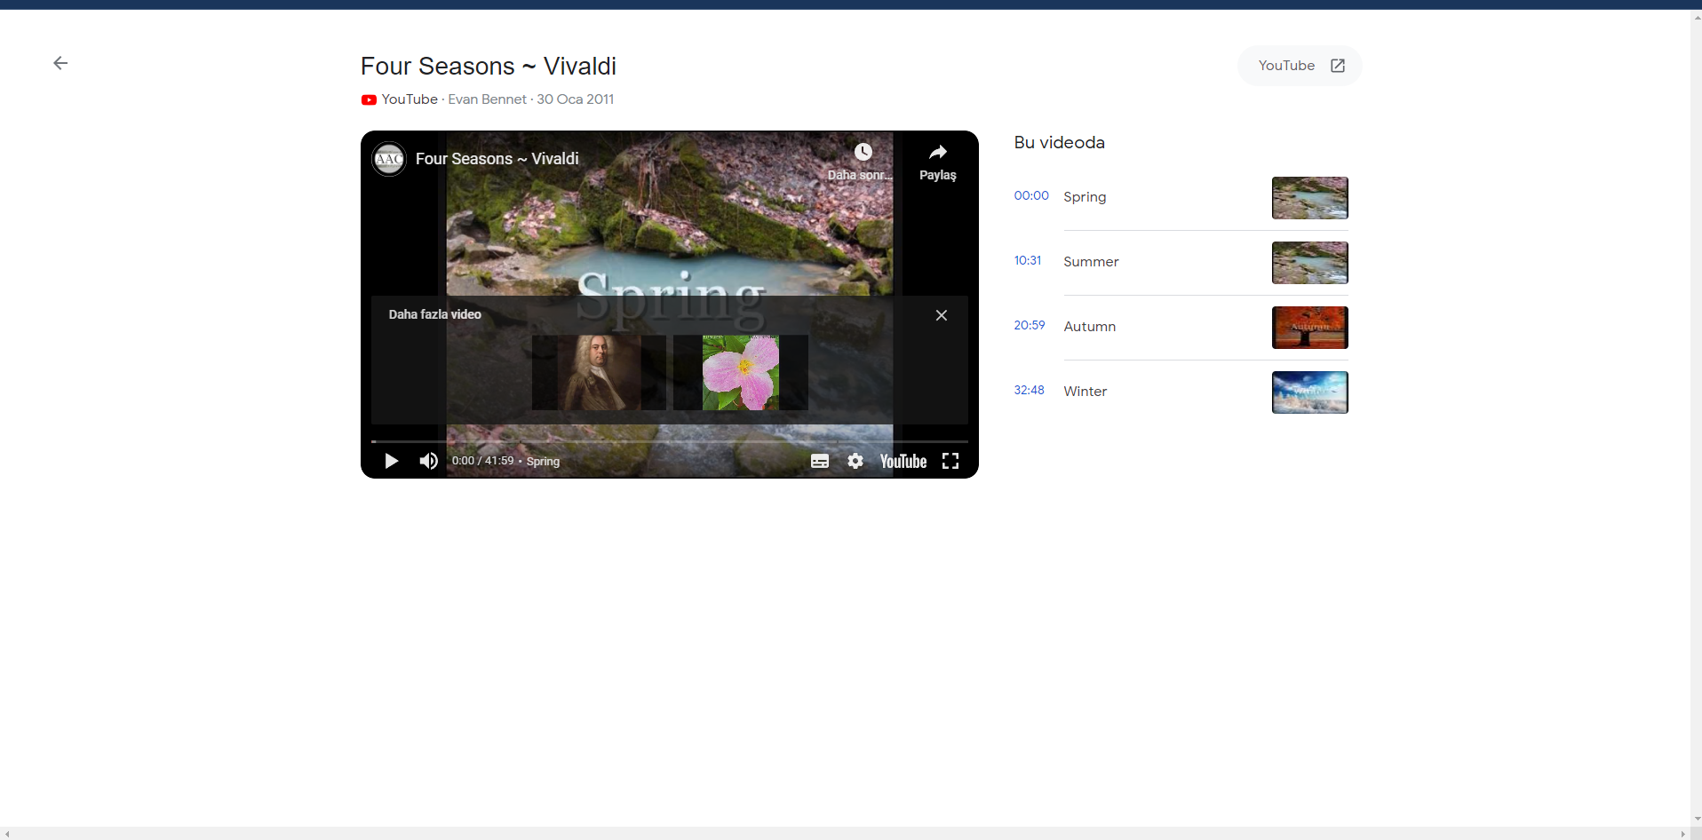Close the Daha fazla video overlay
1702x840 pixels.
pos(942,315)
